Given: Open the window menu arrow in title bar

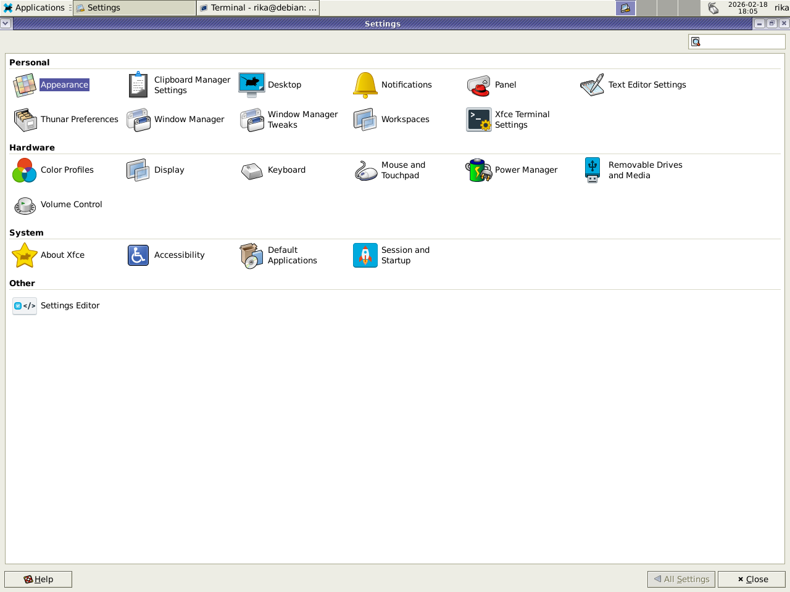Looking at the screenshot, I should click(6, 23).
